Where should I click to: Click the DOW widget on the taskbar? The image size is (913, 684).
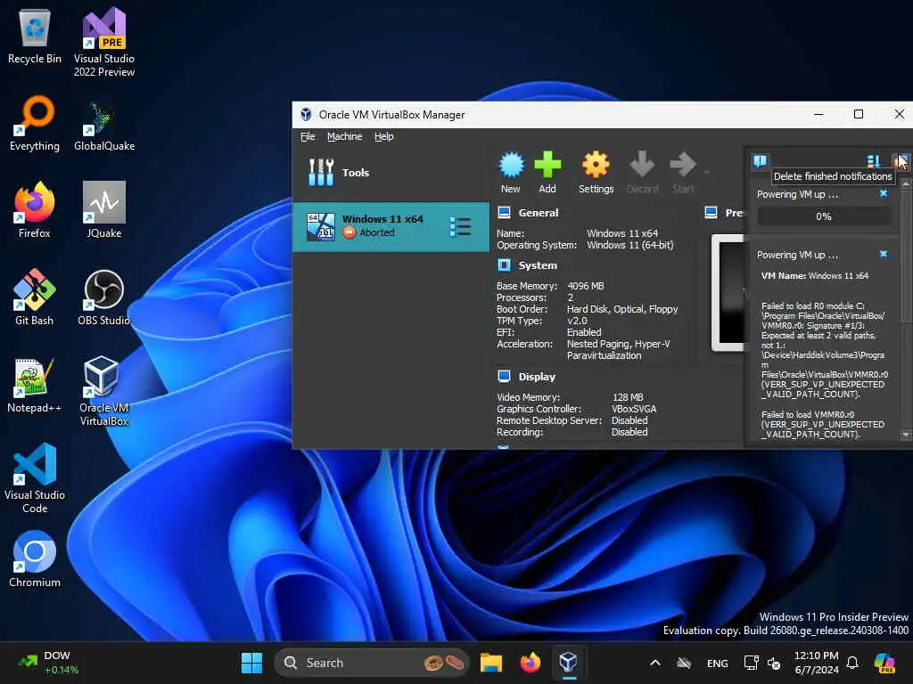(48, 663)
